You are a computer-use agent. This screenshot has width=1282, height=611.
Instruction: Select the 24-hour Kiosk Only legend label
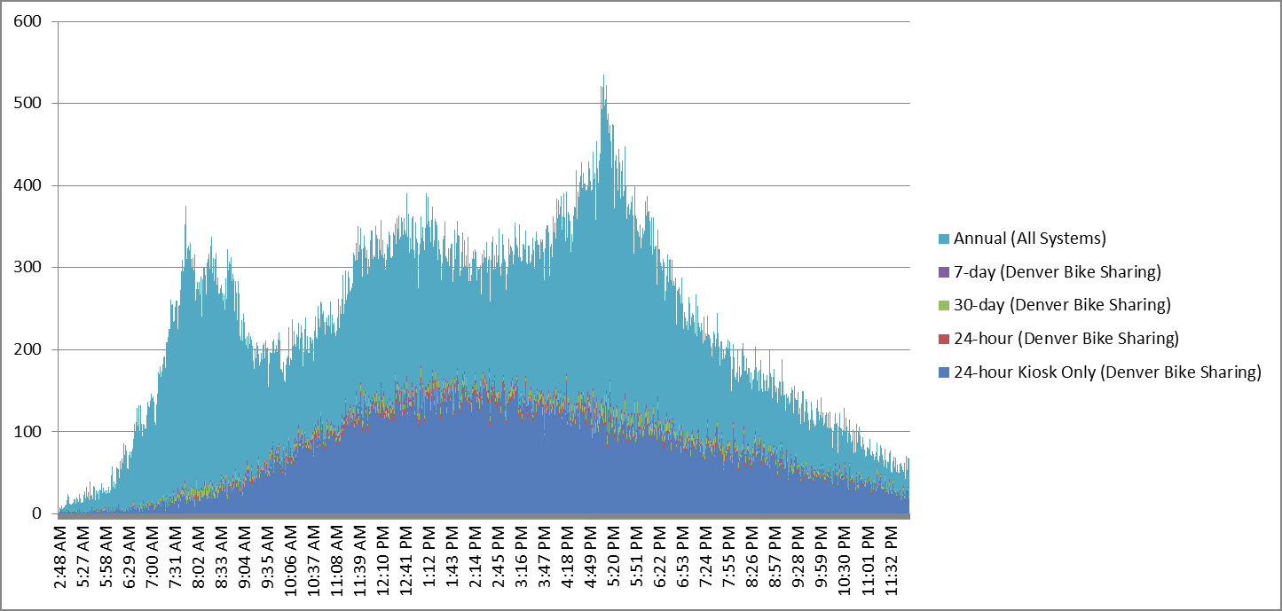(1107, 372)
